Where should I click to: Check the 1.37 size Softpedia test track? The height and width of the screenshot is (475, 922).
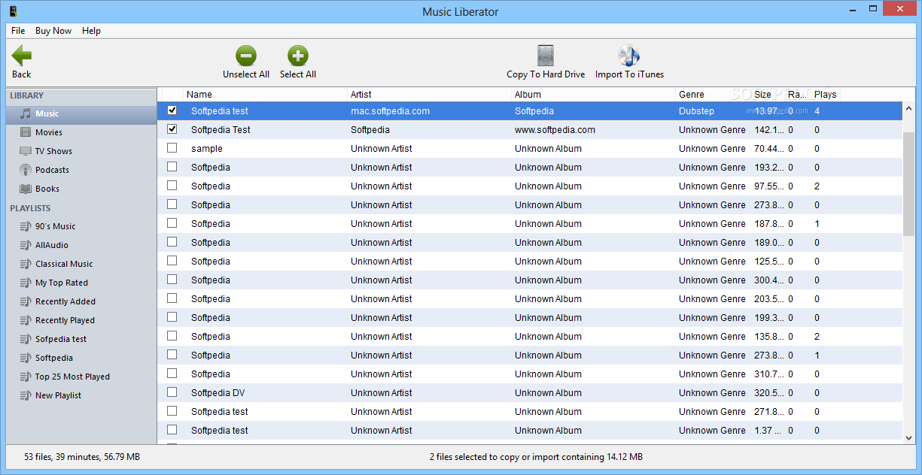[x=172, y=430]
